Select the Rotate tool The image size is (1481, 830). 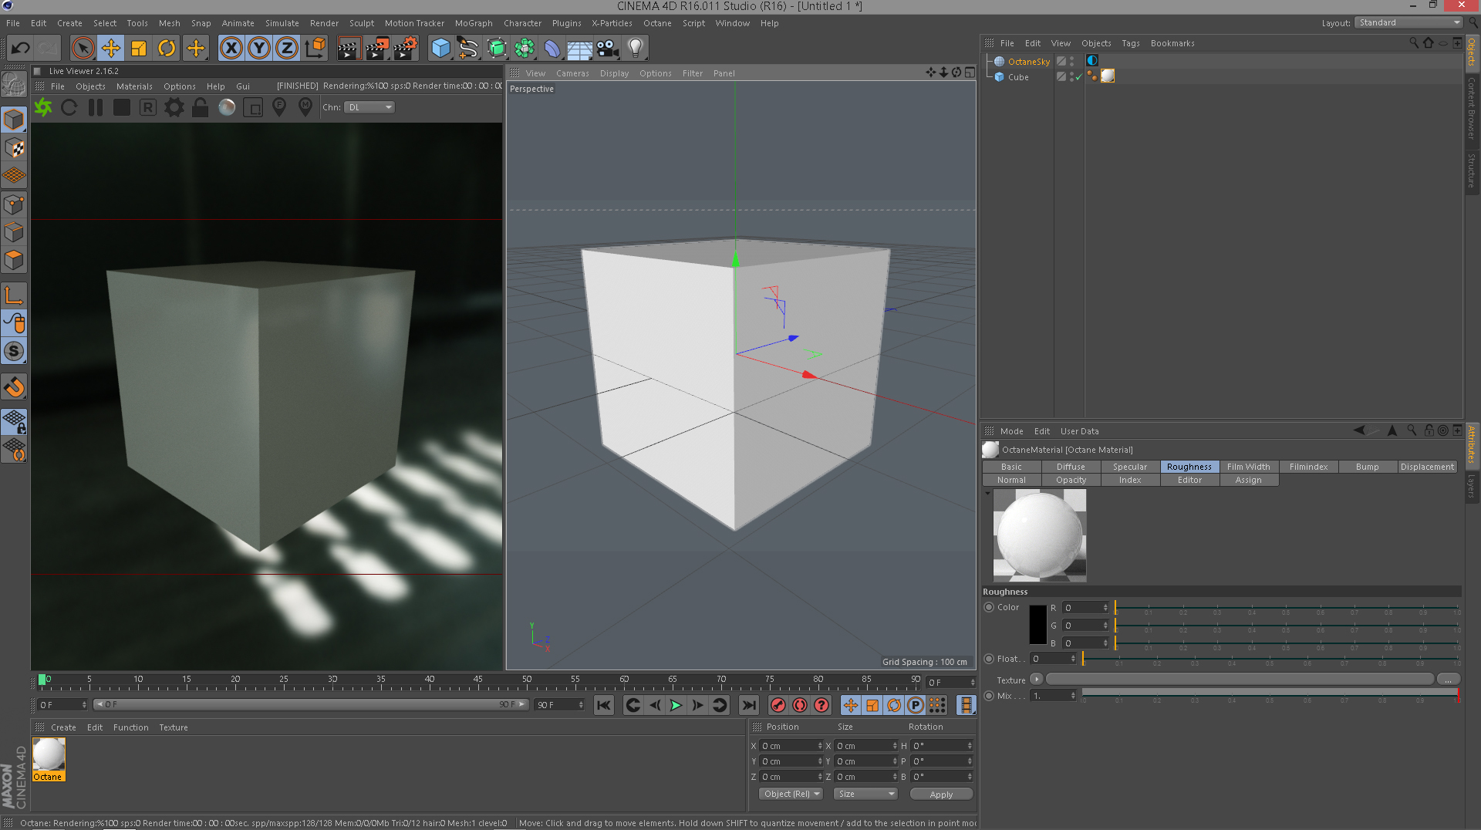click(x=167, y=49)
